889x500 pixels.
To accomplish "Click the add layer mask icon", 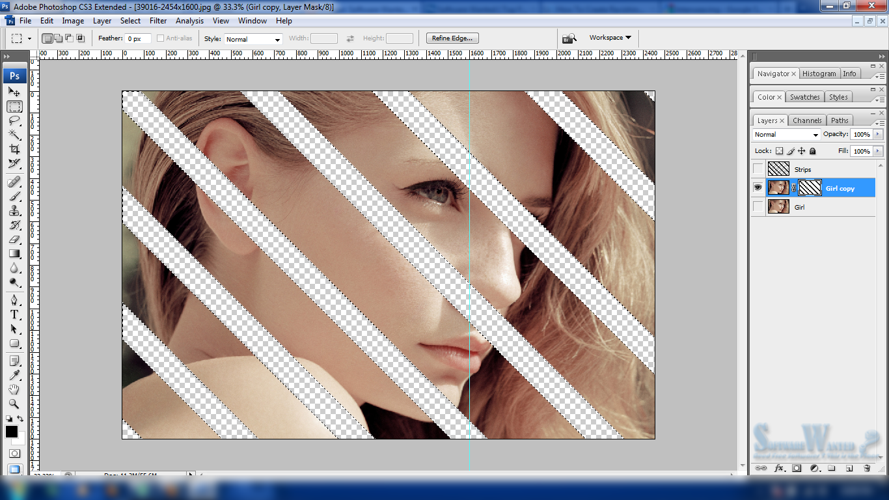I will click(x=796, y=468).
